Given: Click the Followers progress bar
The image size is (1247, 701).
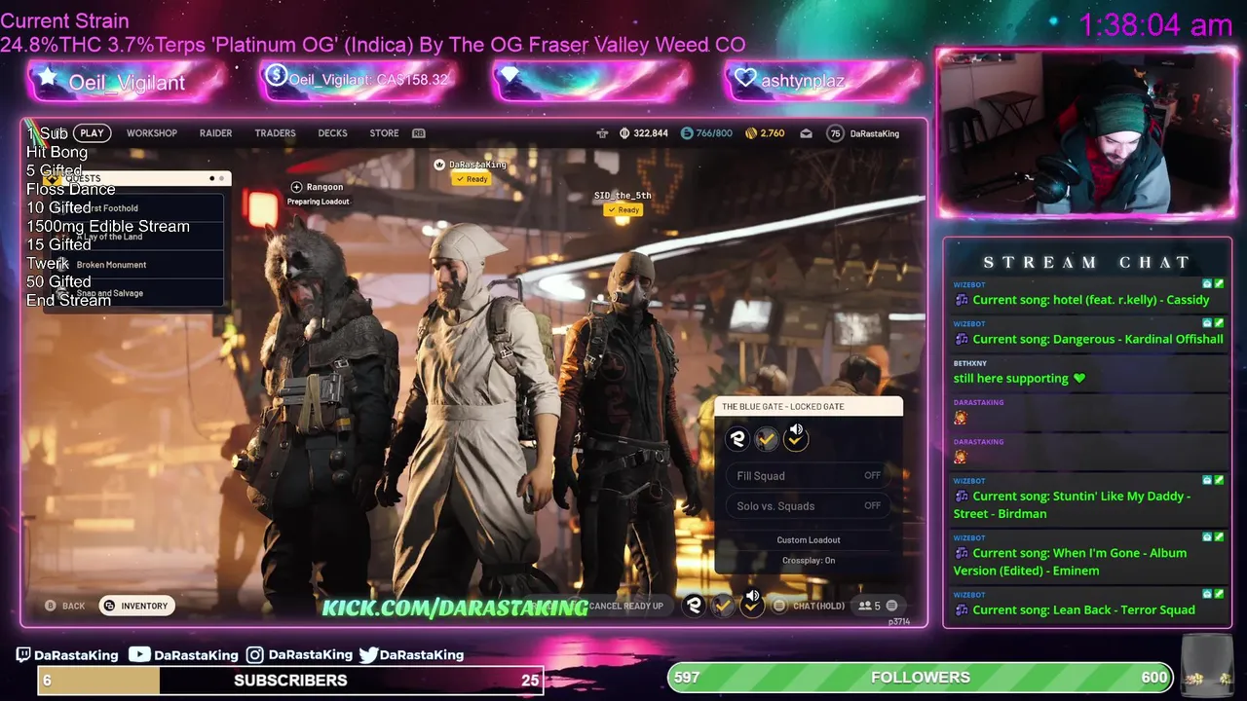Looking at the screenshot, I should pyautogui.click(x=921, y=677).
